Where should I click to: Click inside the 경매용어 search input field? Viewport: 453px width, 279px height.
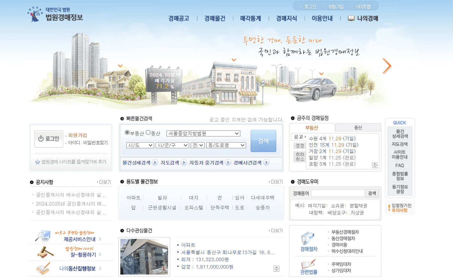337,193
